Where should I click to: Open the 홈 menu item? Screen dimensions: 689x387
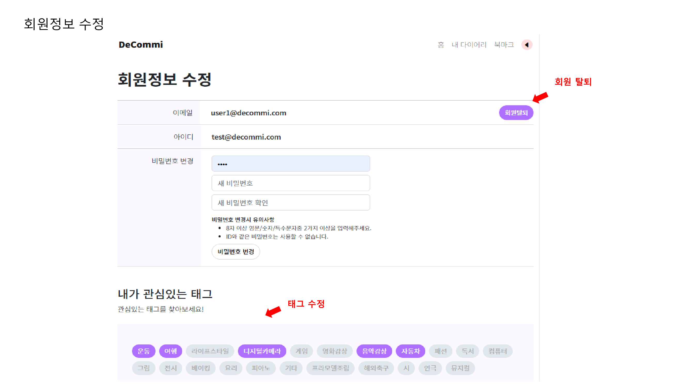click(x=441, y=45)
